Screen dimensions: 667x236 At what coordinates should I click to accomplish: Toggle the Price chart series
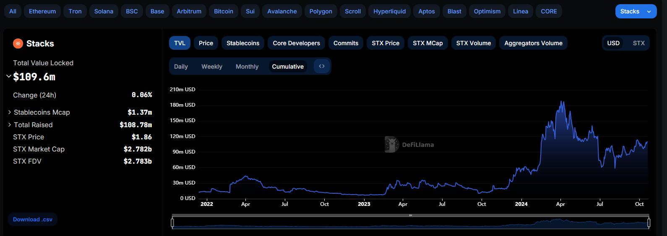[206, 43]
